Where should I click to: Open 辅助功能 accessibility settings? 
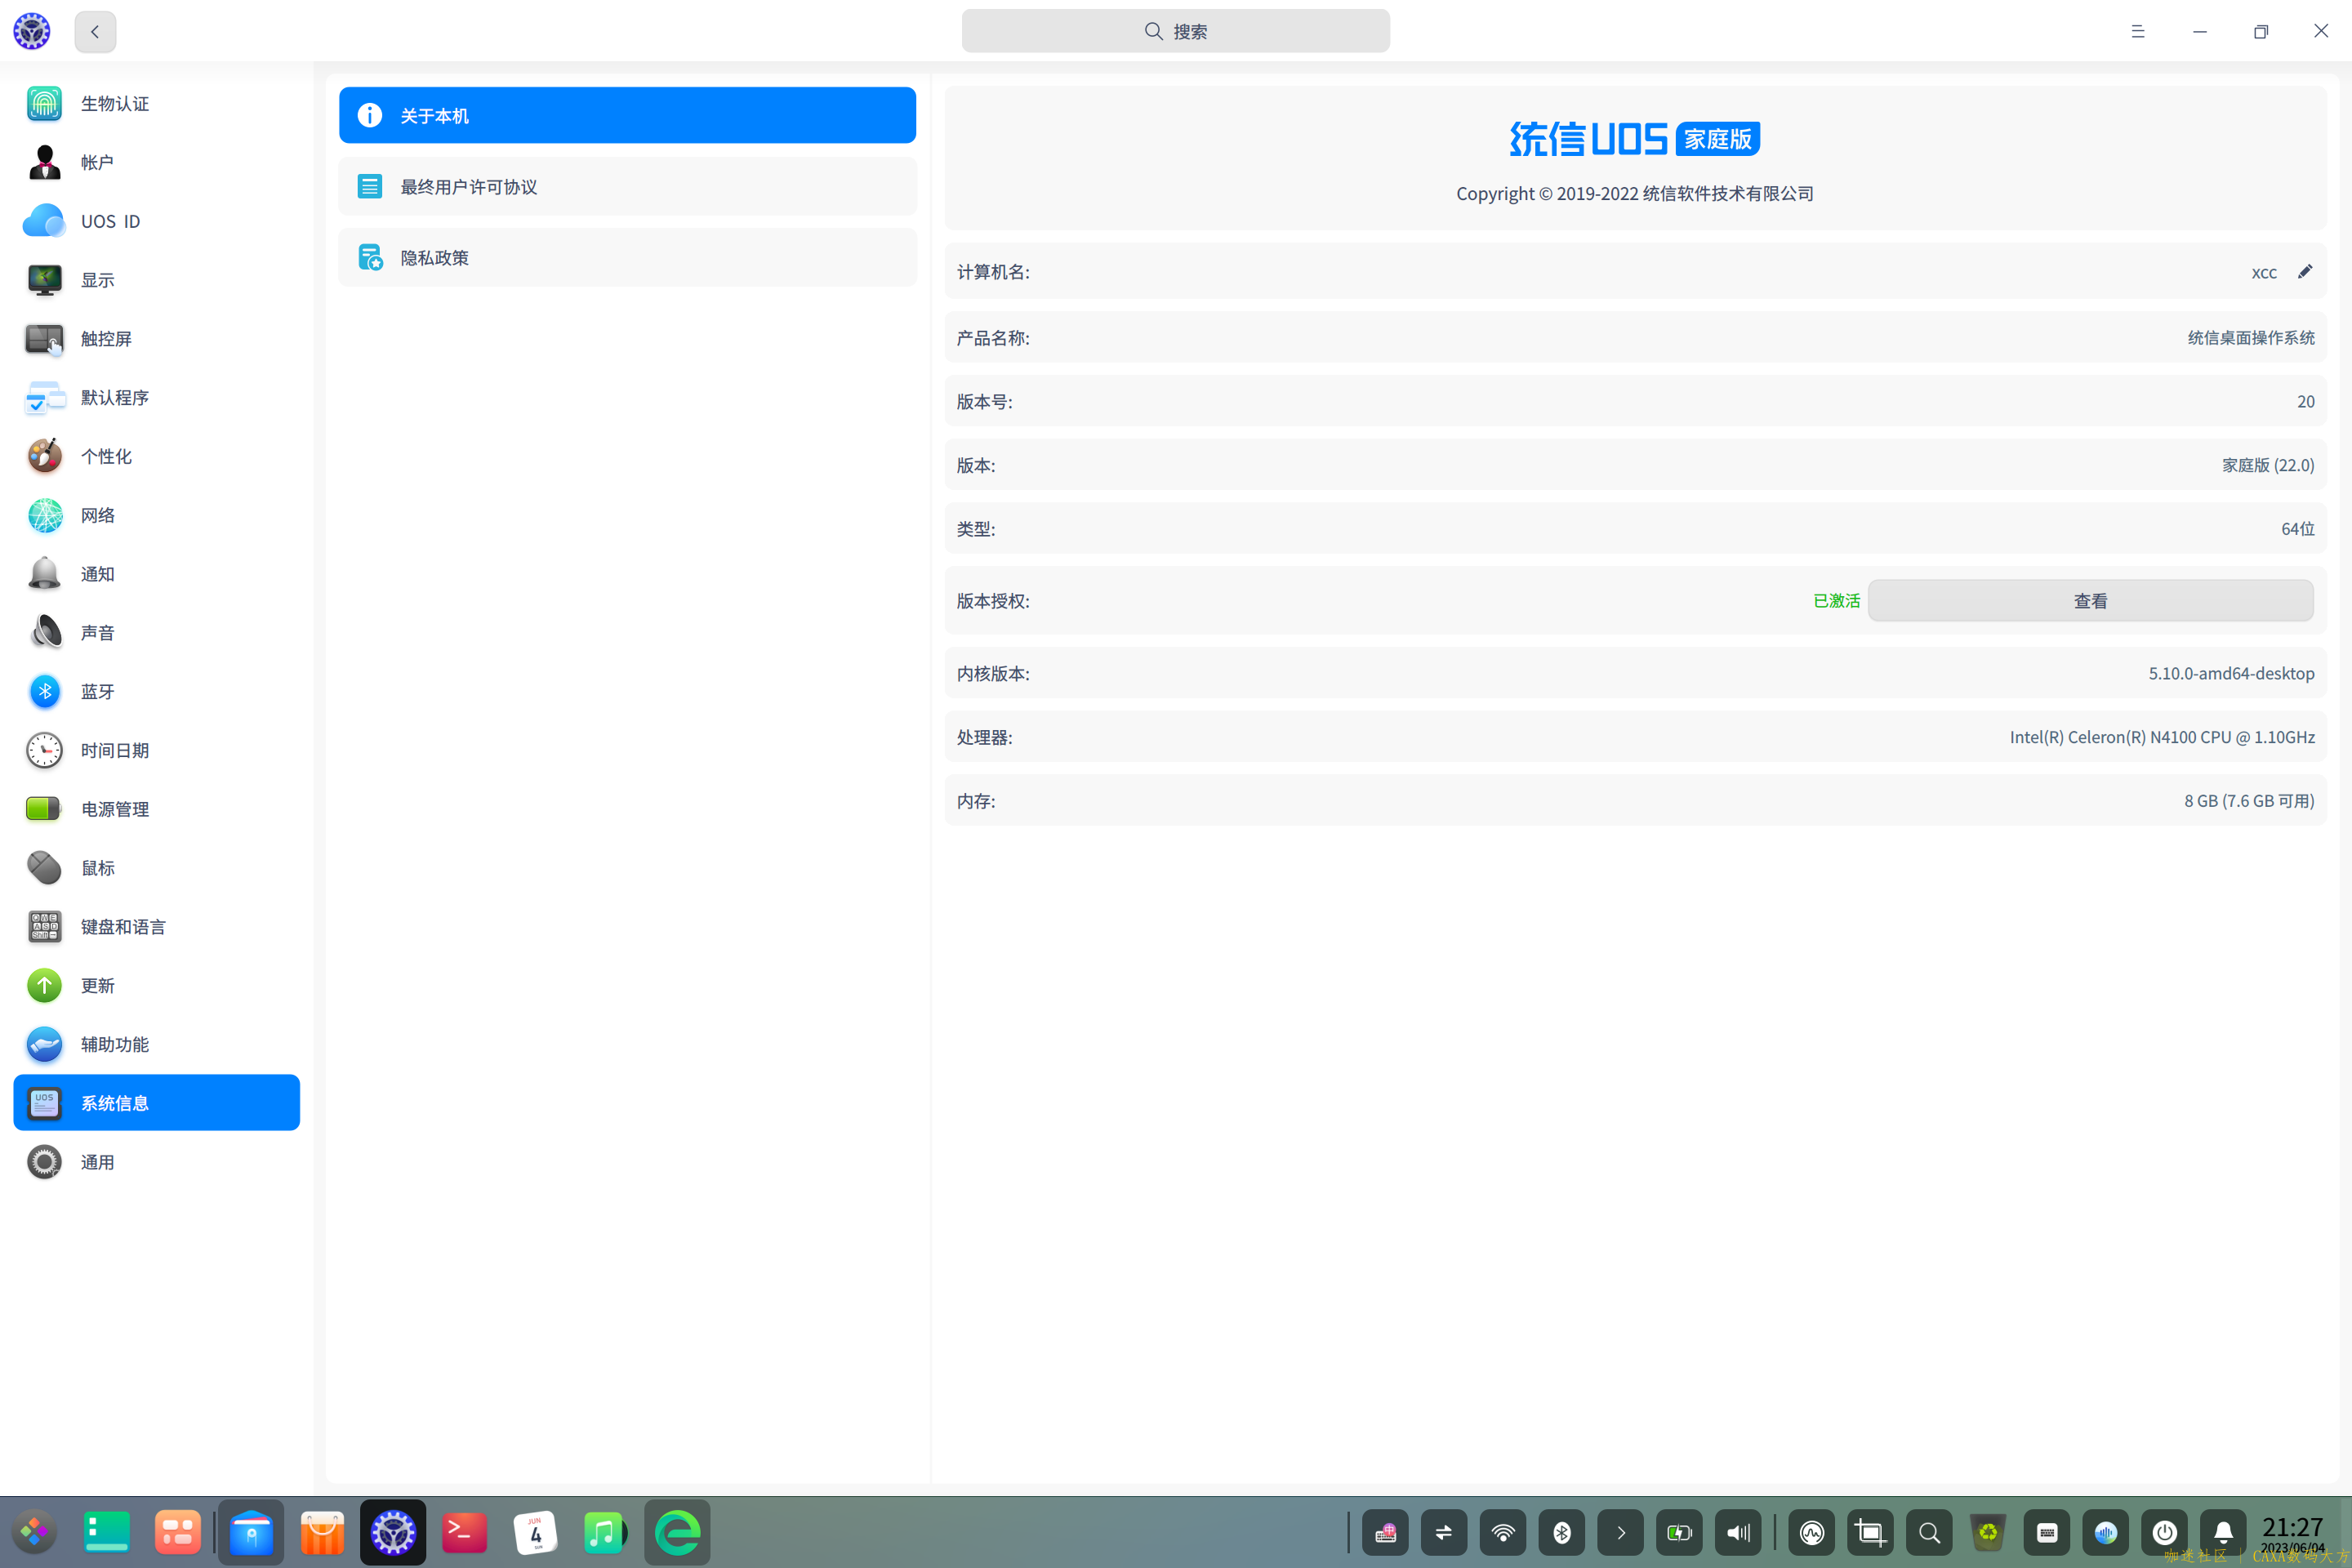[156, 1044]
